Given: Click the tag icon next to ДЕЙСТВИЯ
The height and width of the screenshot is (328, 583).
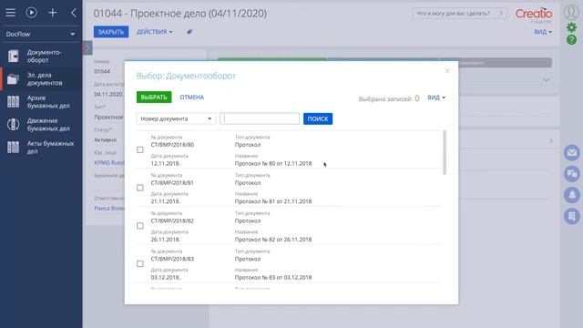Looking at the screenshot, I should pyautogui.click(x=189, y=32).
